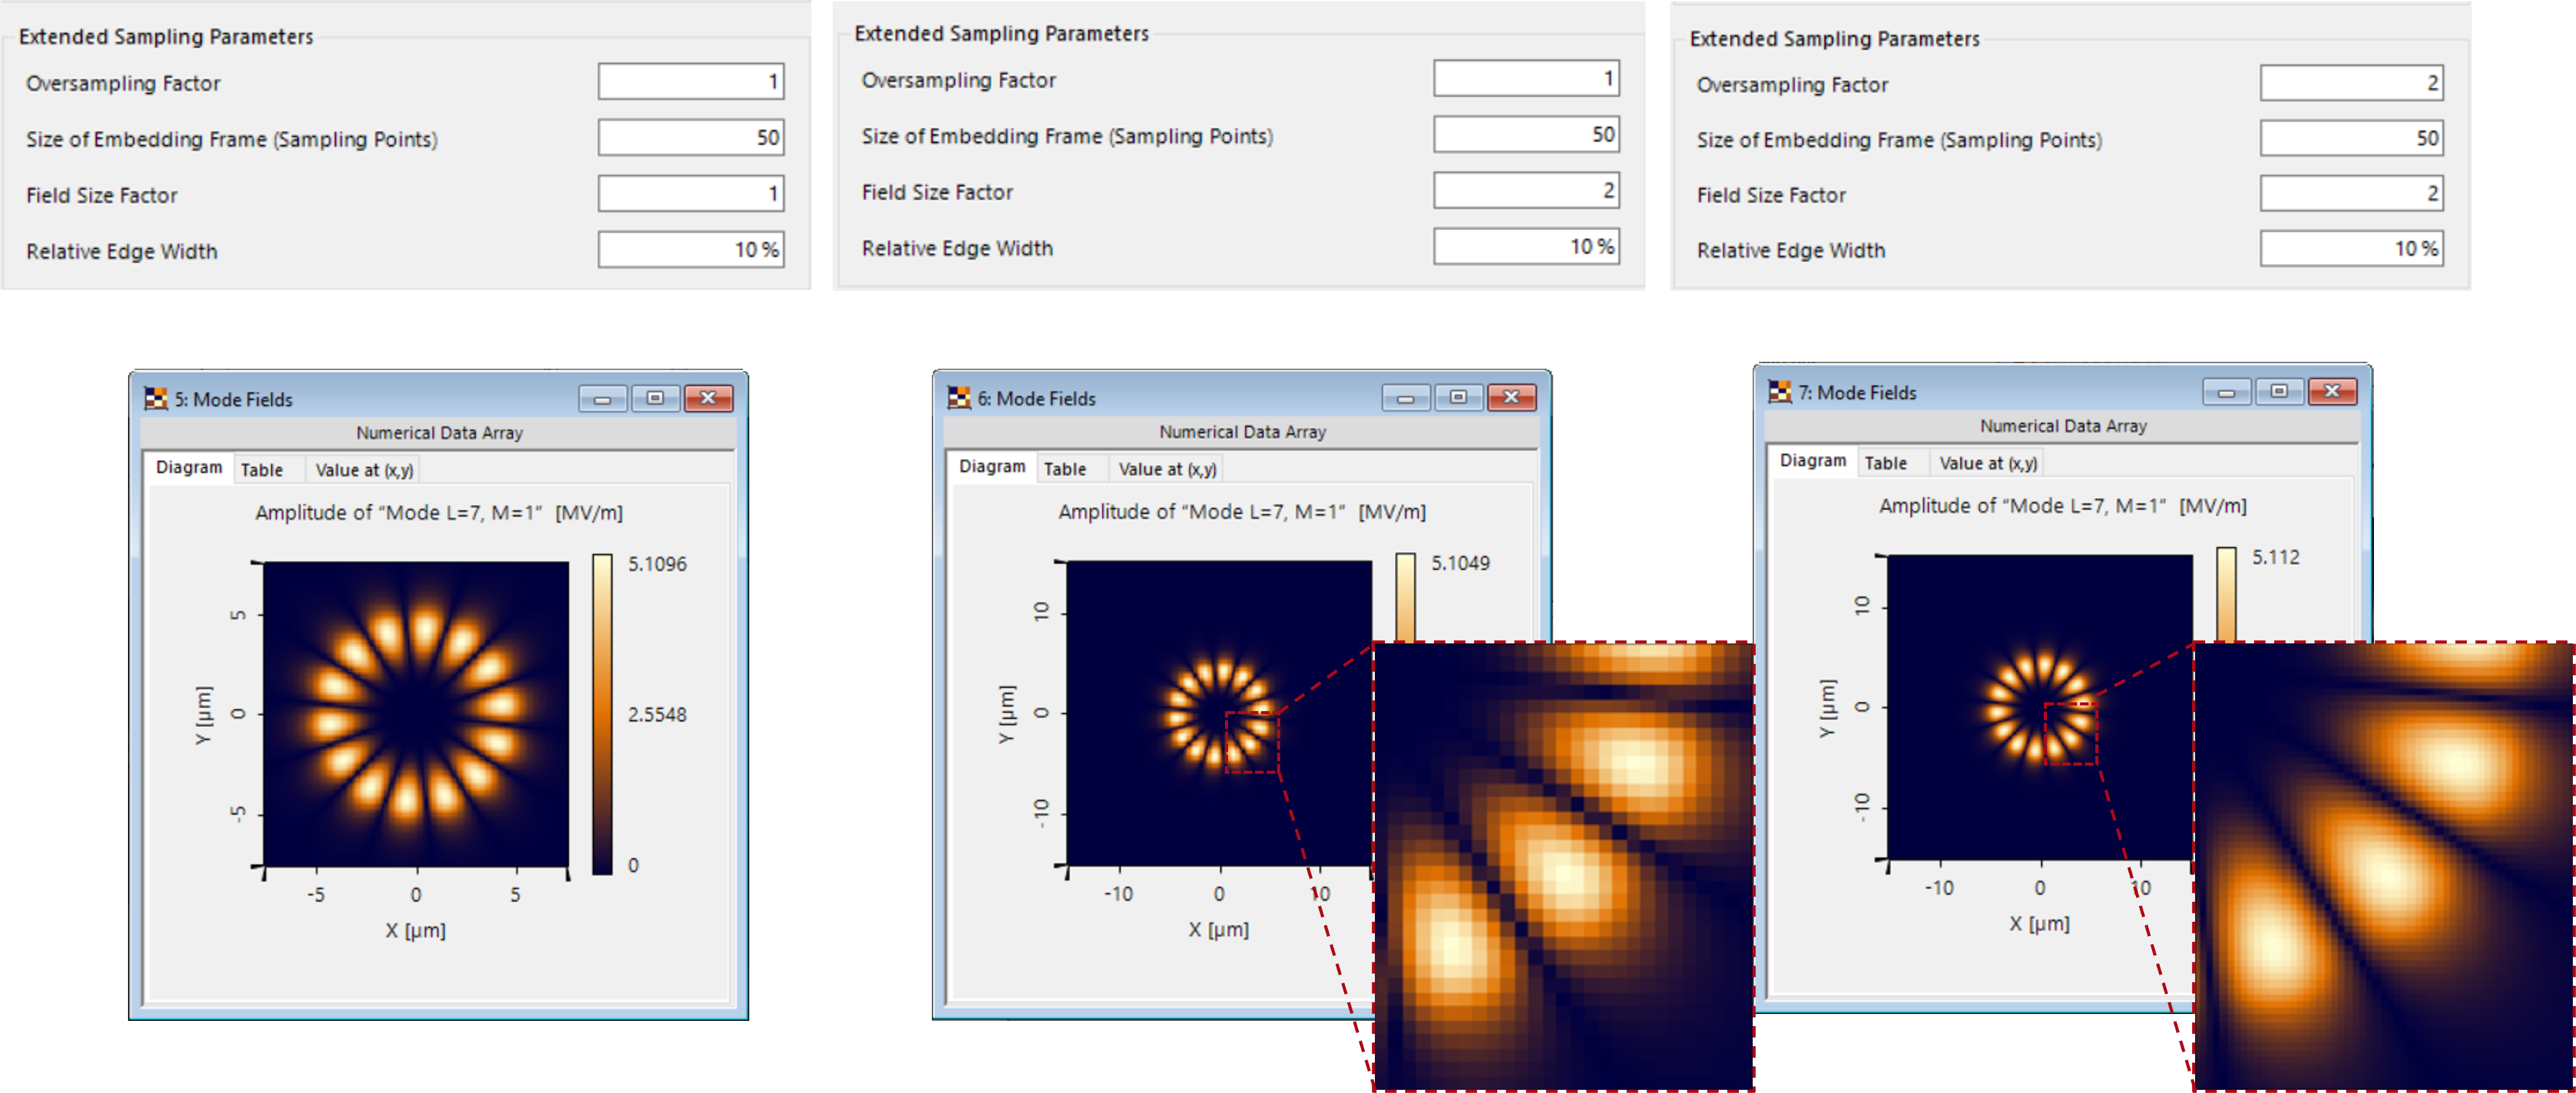2576x1093 pixels.
Task: Click the Y [µm] axis label in window 6
Action: 1006,714
